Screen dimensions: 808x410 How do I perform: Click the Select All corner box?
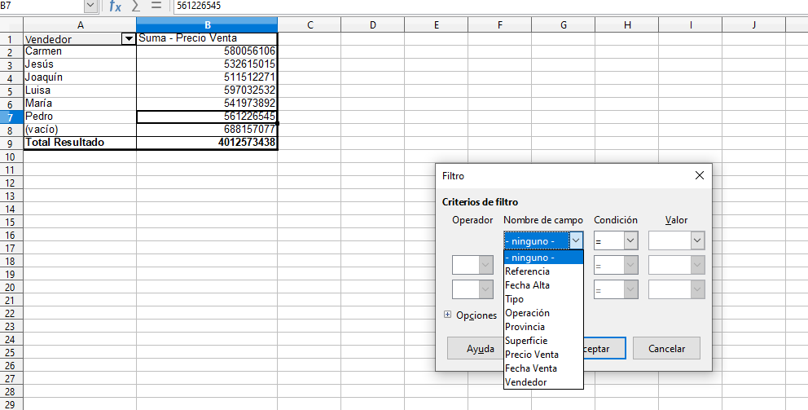(11, 24)
